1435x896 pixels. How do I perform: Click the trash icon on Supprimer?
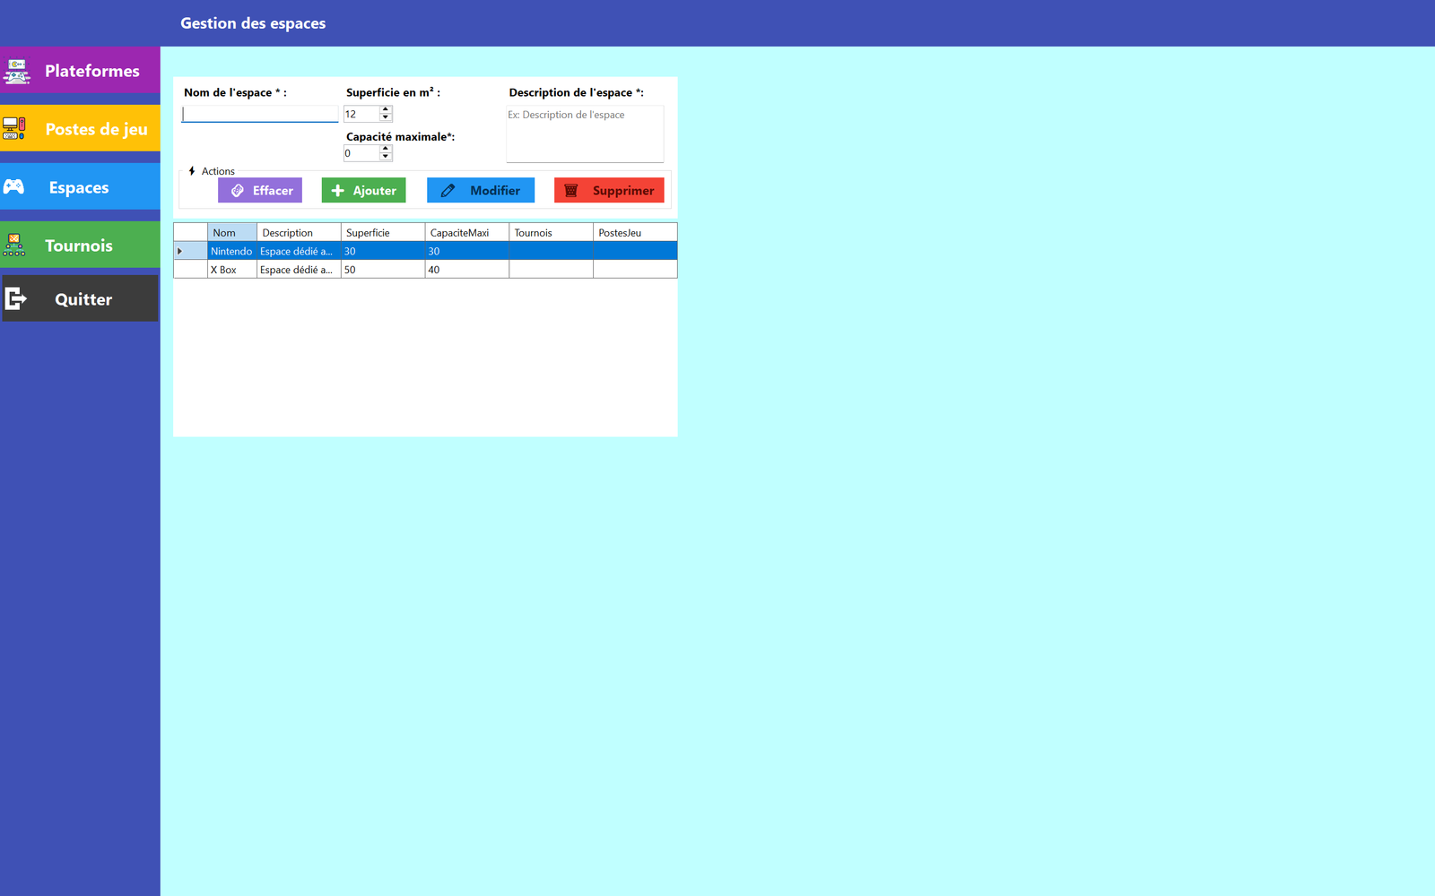pyautogui.click(x=571, y=191)
